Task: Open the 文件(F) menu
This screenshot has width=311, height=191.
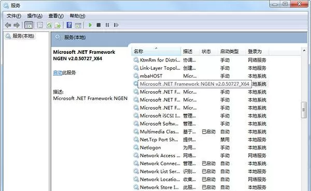Action: [14, 16]
